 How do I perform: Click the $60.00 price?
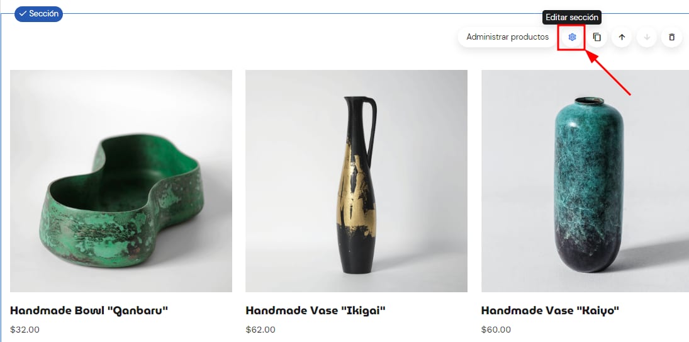coord(496,329)
